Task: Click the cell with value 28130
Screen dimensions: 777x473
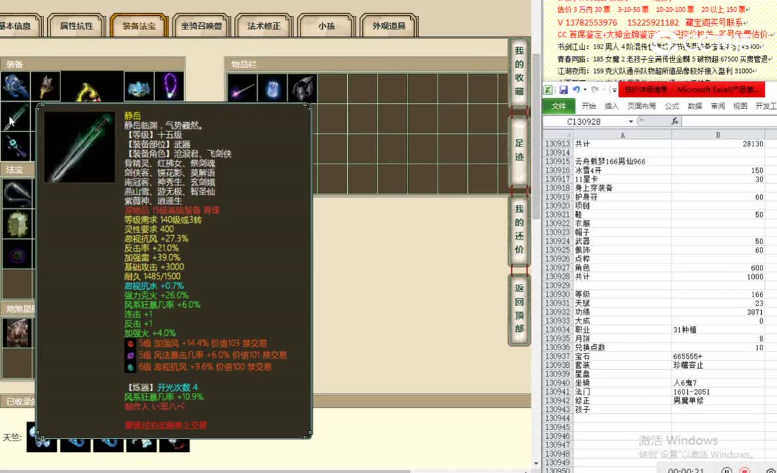Action: point(718,144)
